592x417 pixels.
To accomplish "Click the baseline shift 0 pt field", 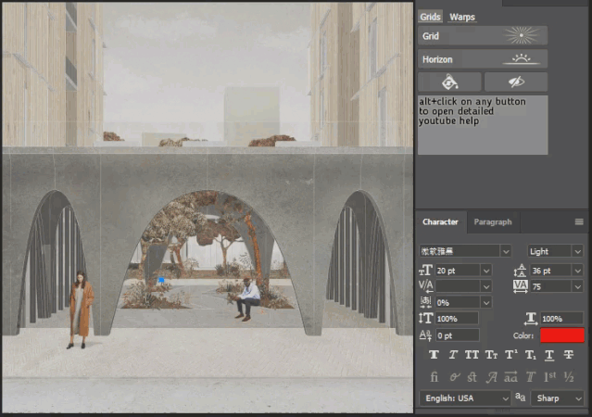I will 457,335.
